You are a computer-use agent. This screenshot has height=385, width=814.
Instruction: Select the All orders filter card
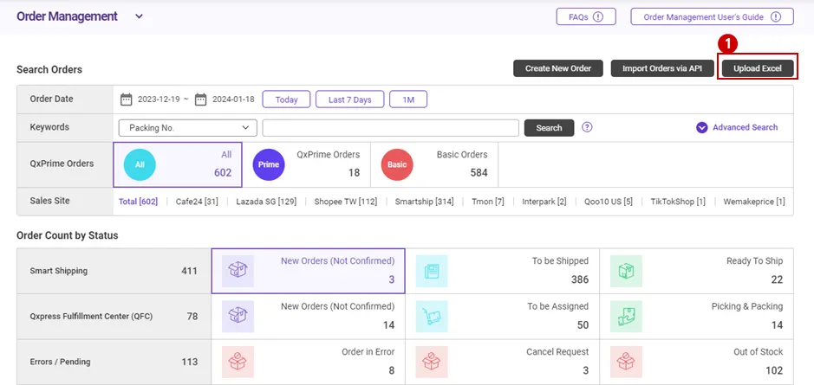[178, 164]
